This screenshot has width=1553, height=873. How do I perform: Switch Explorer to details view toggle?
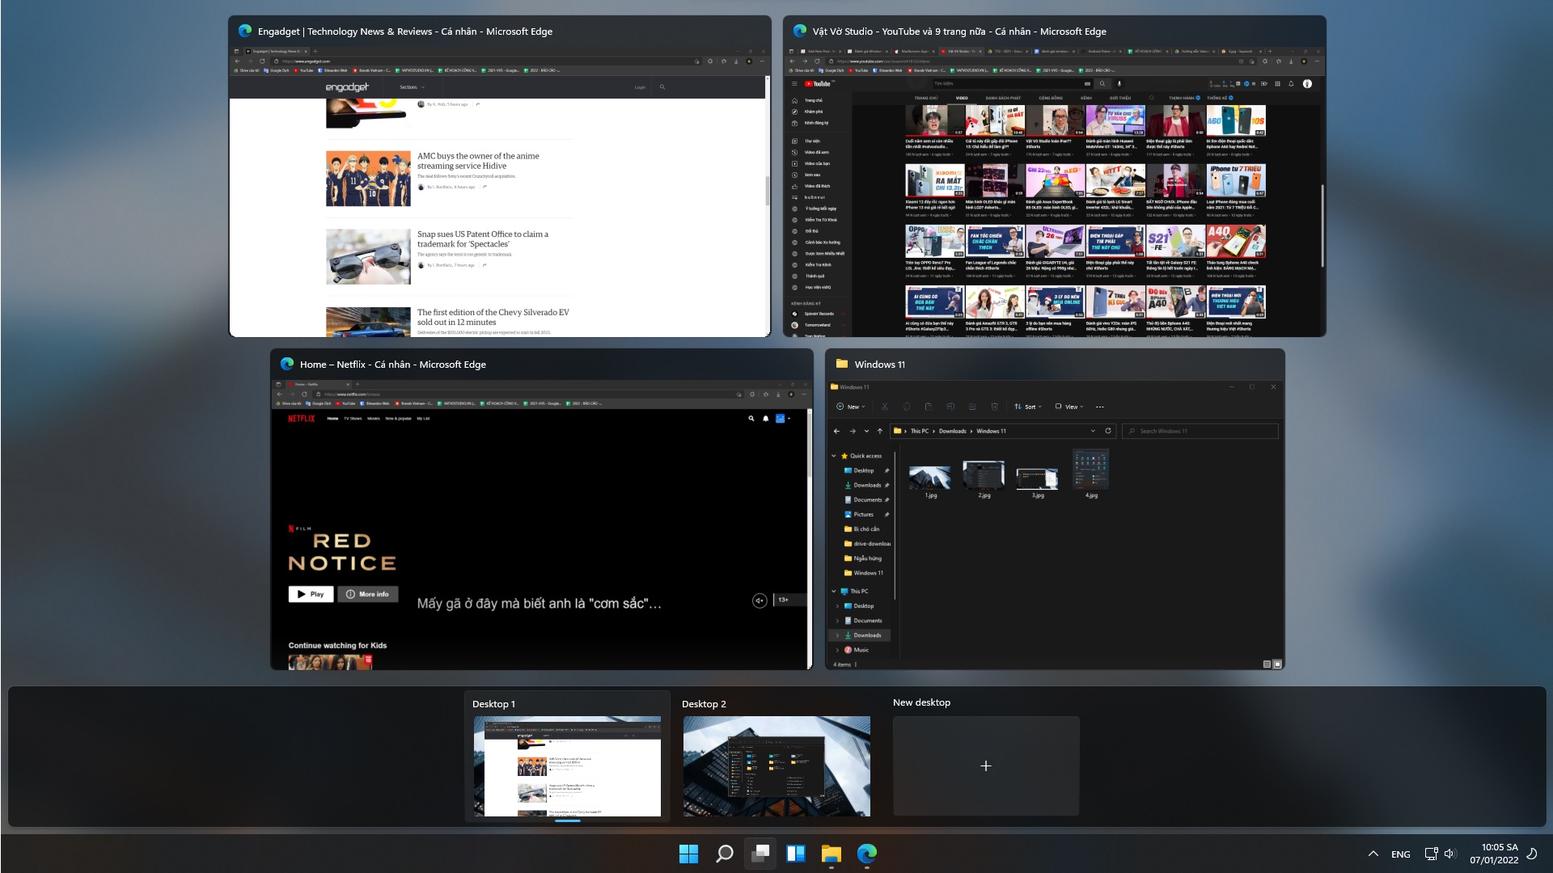[x=1267, y=664]
